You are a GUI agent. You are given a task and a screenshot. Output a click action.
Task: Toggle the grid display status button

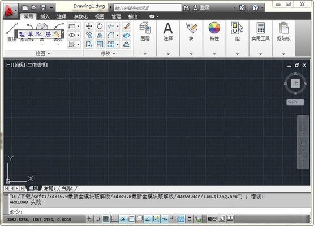(x=106, y=219)
